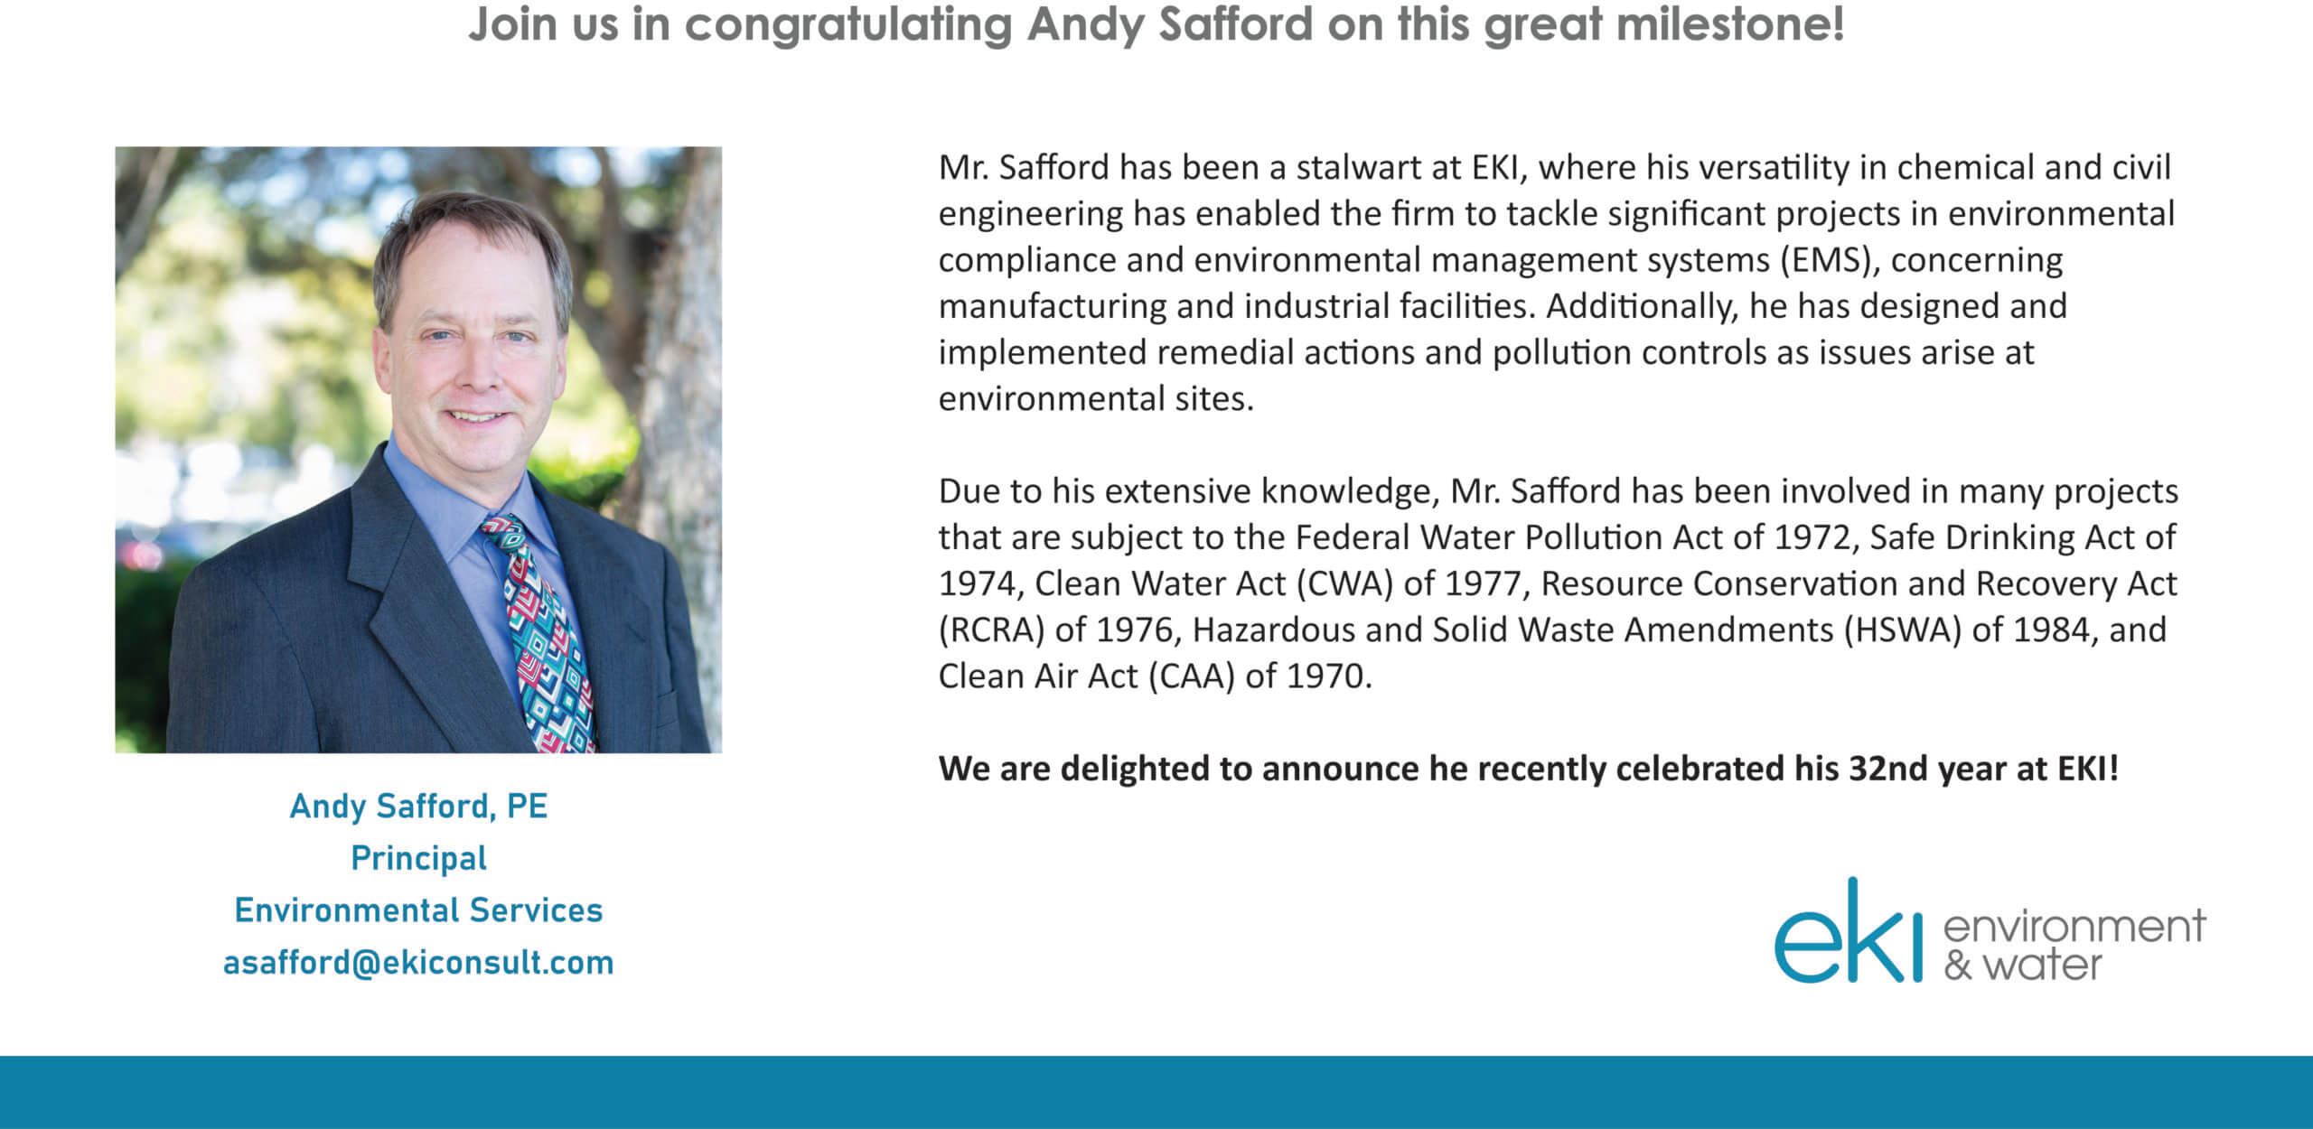Click the blue footer bar
Image resolution: width=2313 pixels, height=1129 pixels.
(1156, 1092)
